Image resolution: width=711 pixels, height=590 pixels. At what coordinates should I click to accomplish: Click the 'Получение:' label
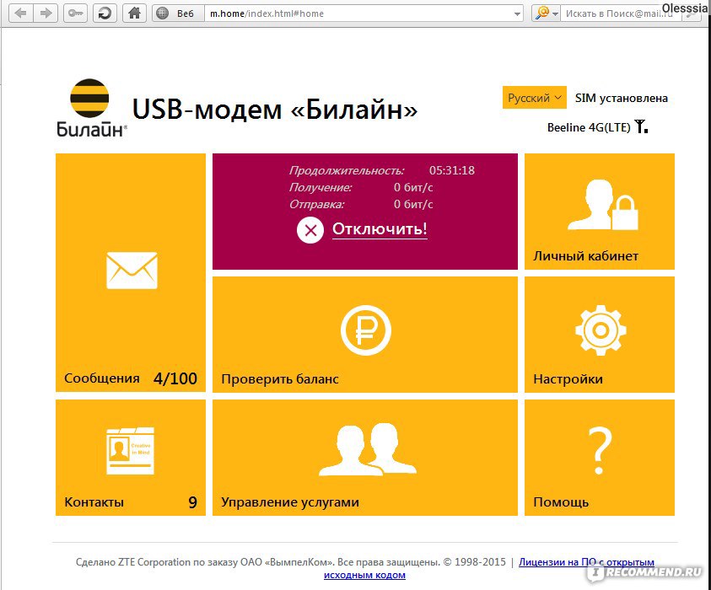click(320, 188)
